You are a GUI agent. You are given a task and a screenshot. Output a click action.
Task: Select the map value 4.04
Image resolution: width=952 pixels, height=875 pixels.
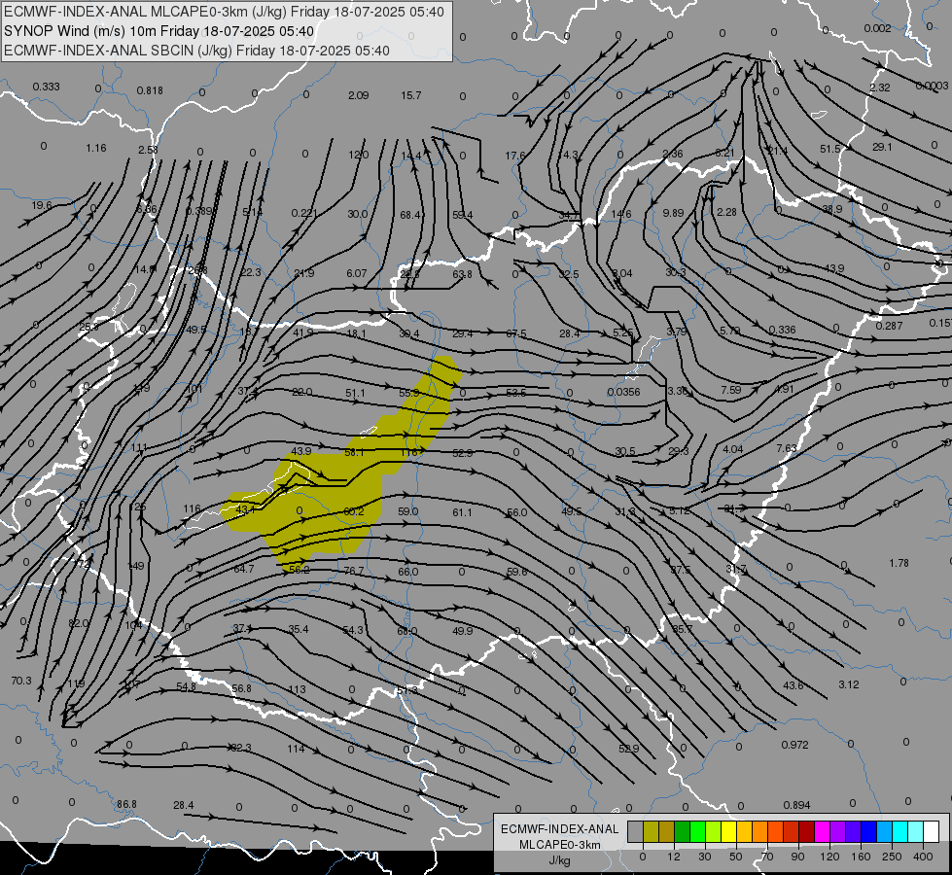[x=733, y=449]
